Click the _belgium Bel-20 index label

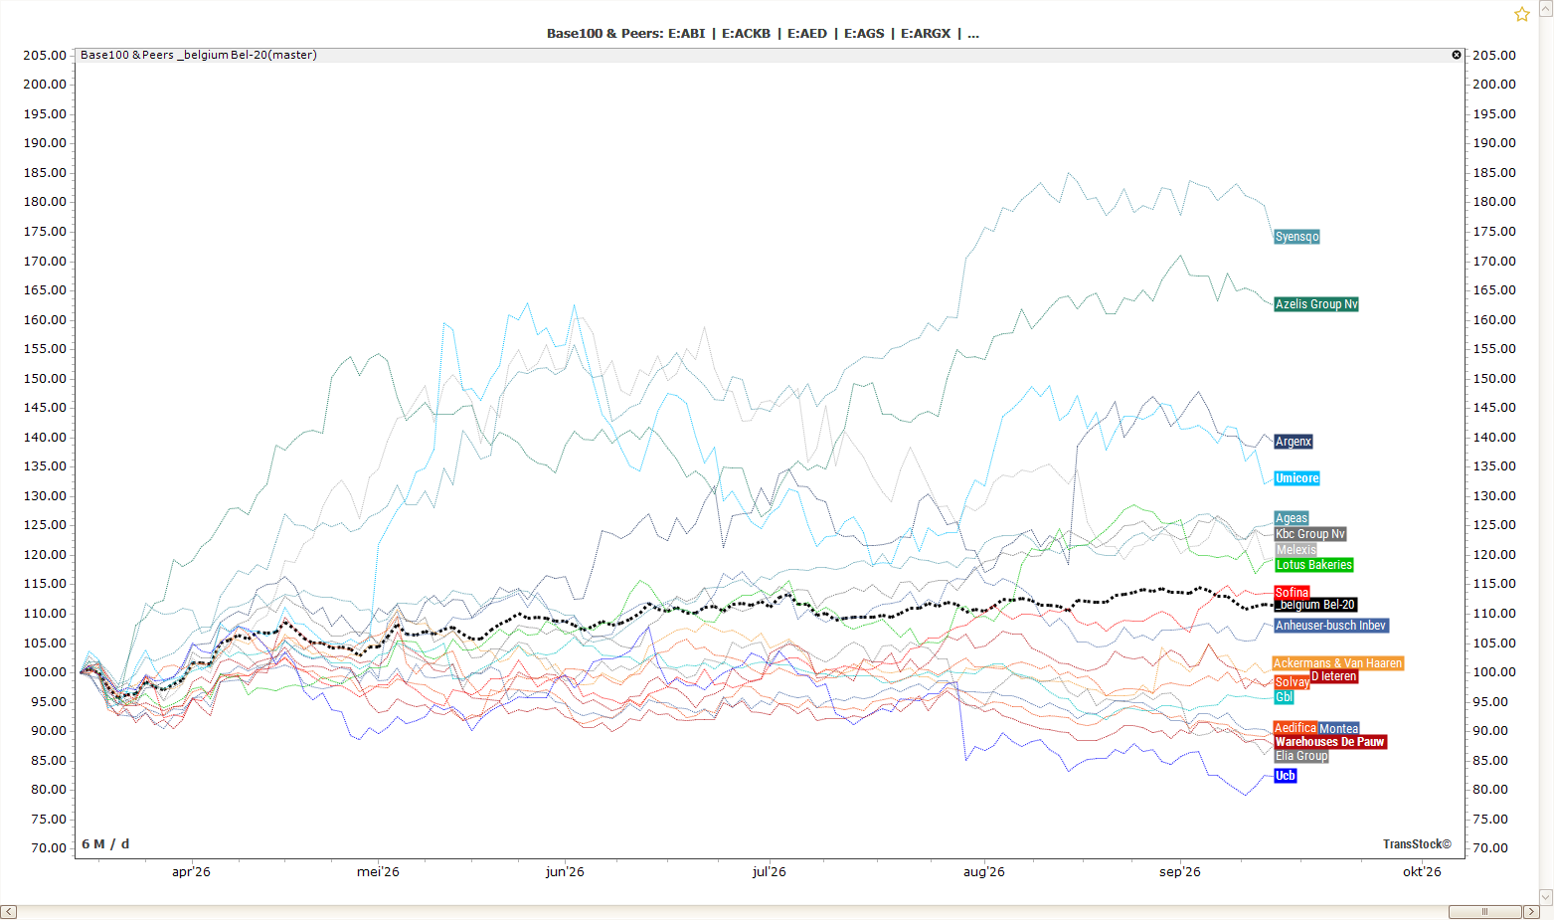[x=1315, y=605]
